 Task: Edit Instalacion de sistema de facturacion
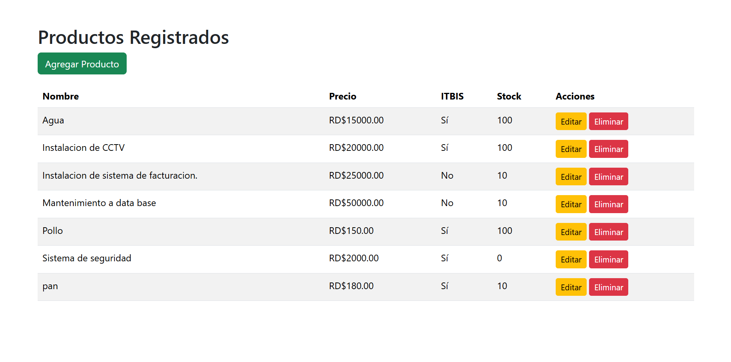(x=571, y=177)
